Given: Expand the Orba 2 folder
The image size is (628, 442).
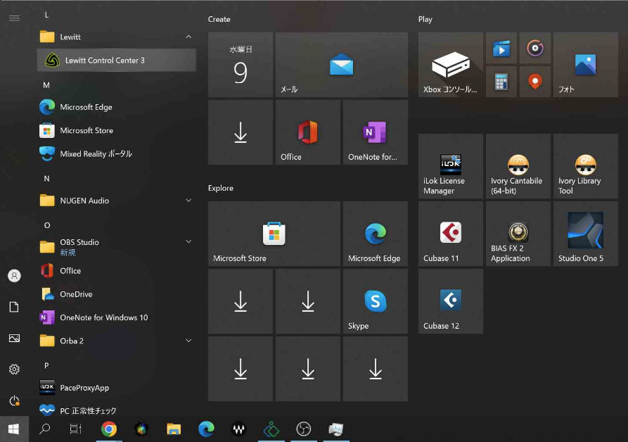Looking at the screenshot, I should [117, 341].
